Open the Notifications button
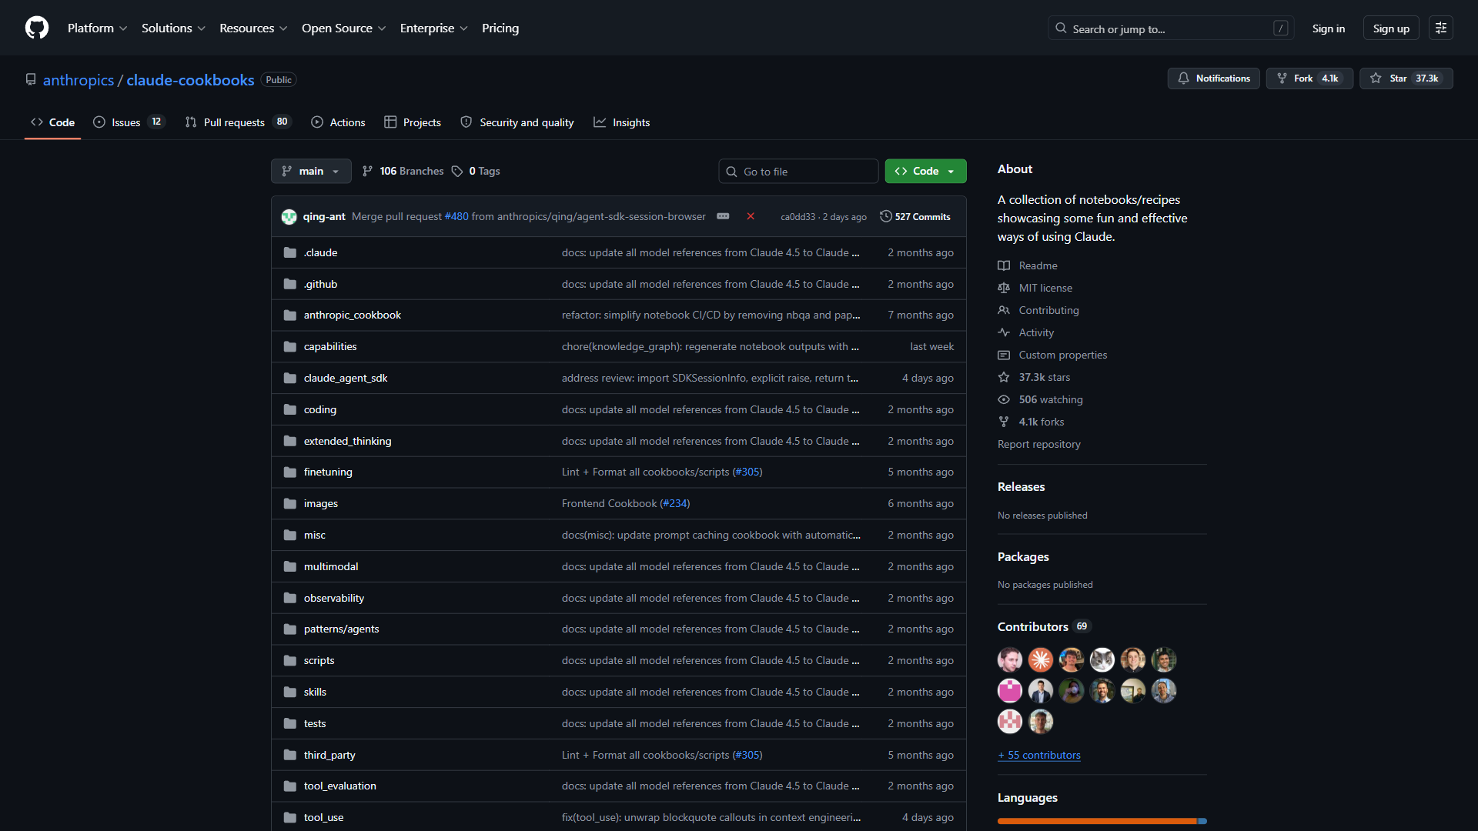 [x=1213, y=78]
